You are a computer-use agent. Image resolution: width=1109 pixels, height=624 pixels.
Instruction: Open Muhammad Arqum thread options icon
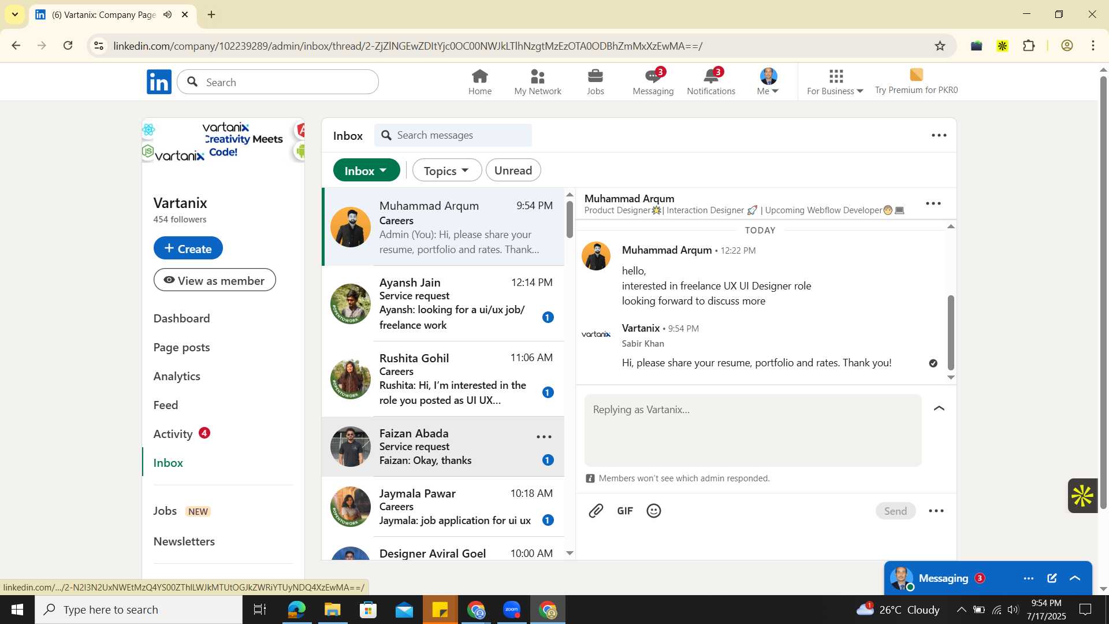[933, 204]
